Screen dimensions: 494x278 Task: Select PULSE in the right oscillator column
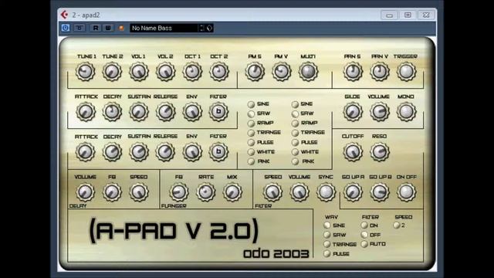(x=295, y=142)
